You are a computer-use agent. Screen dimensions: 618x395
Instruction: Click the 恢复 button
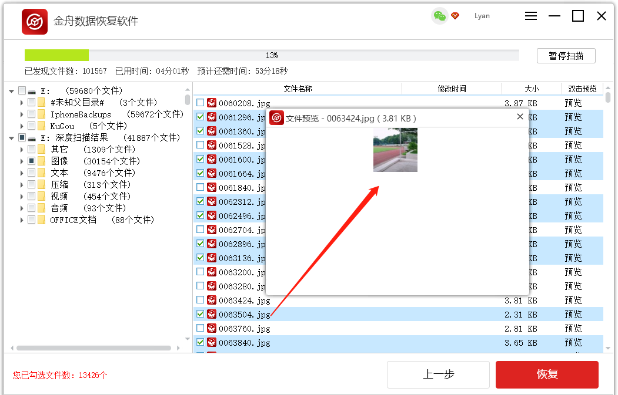pyautogui.click(x=547, y=374)
